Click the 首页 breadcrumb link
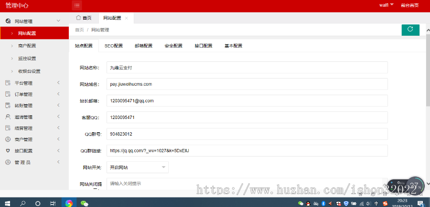The height and width of the screenshot is (207, 430). (79, 30)
